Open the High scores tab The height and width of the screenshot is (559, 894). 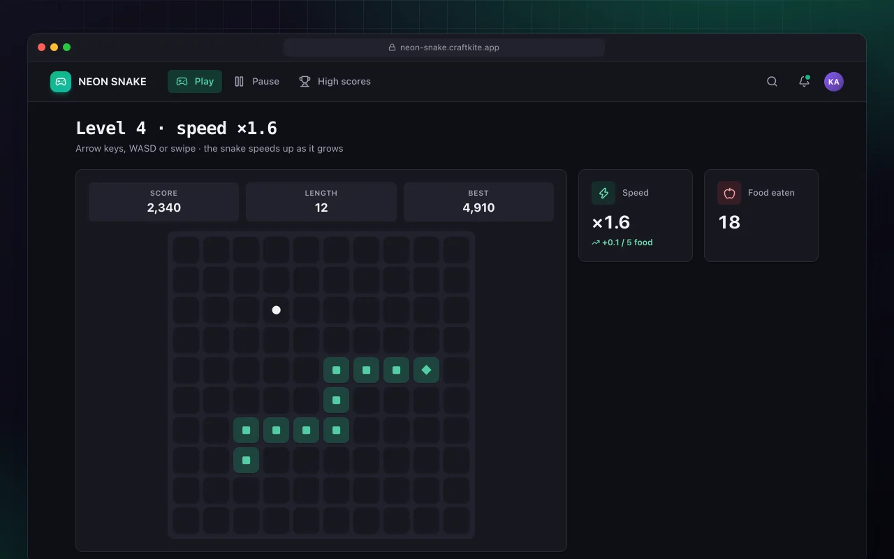pos(335,82)
